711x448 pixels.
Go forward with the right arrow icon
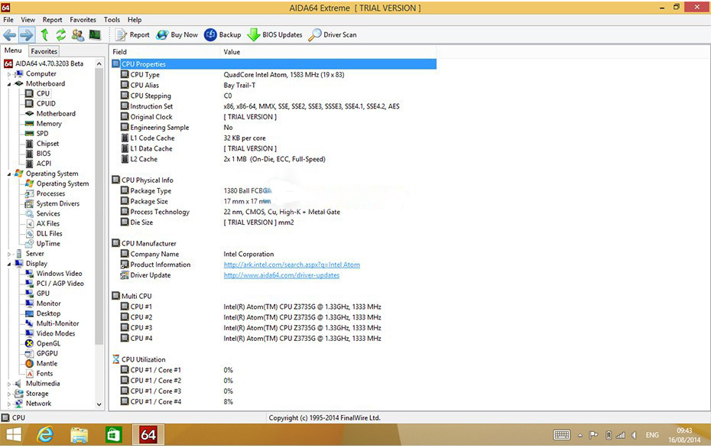[x=26, y=35]
